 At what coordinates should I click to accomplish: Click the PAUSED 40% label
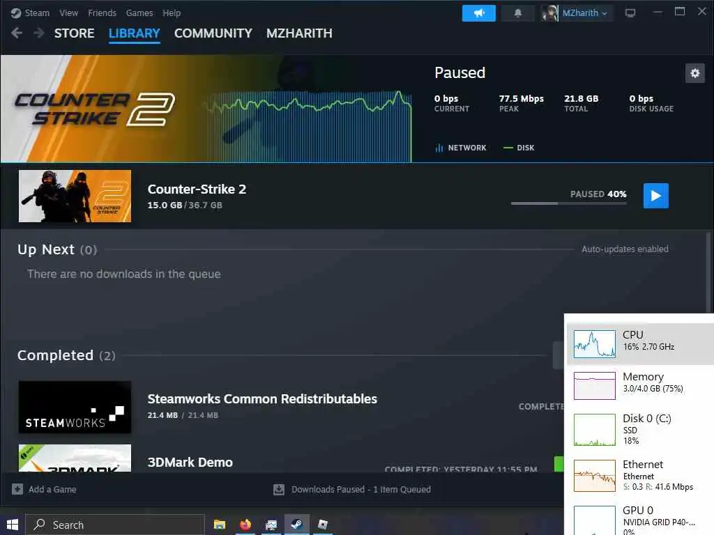(x=598, y=194)
